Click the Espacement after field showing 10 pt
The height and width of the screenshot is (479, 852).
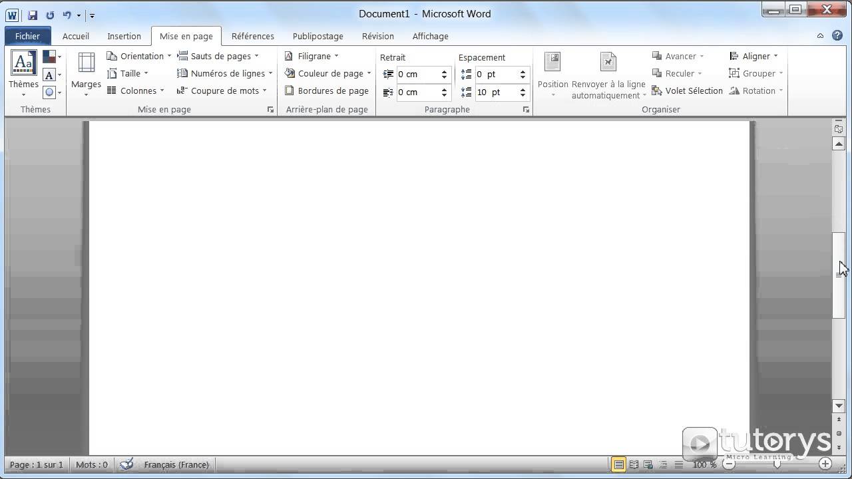click(x=497, y=92)
